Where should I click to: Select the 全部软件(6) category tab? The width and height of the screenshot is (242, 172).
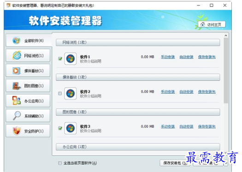[29, 41]
